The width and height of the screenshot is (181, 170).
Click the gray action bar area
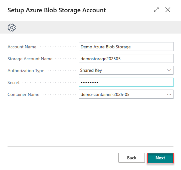[90, 27]
